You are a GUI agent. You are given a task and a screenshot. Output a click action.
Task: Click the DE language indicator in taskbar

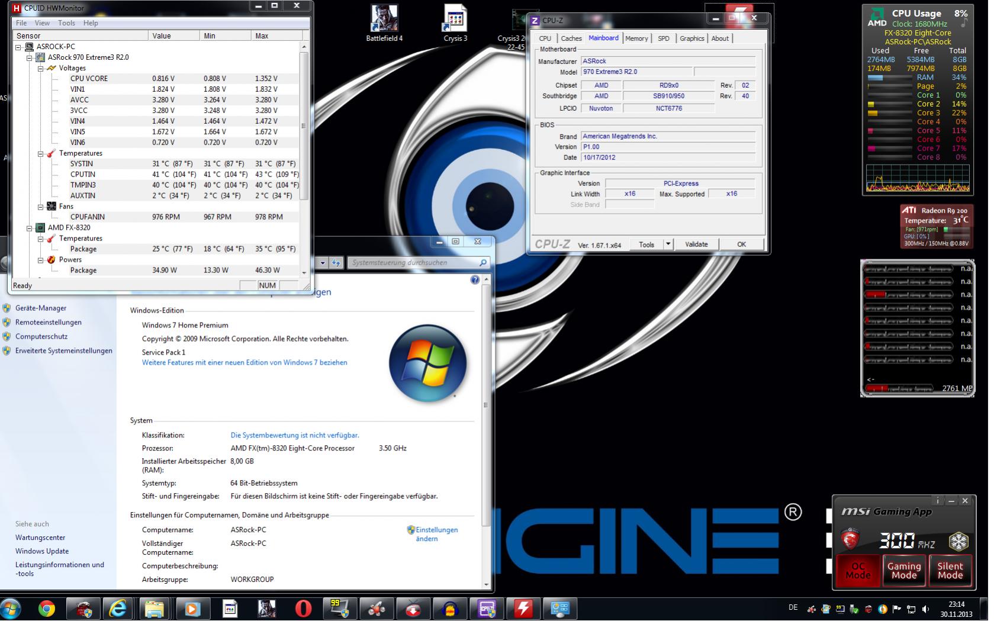pos(793,608)
